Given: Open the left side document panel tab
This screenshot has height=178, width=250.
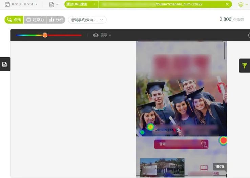Looking at the screenshot, I should point(5,64).
